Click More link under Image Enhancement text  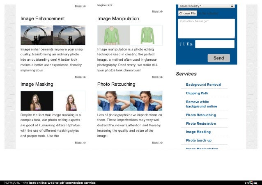click(x=80, y=77)
